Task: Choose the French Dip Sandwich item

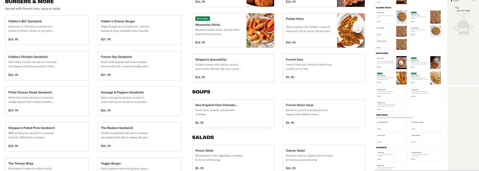Action: tap(139, 66)
